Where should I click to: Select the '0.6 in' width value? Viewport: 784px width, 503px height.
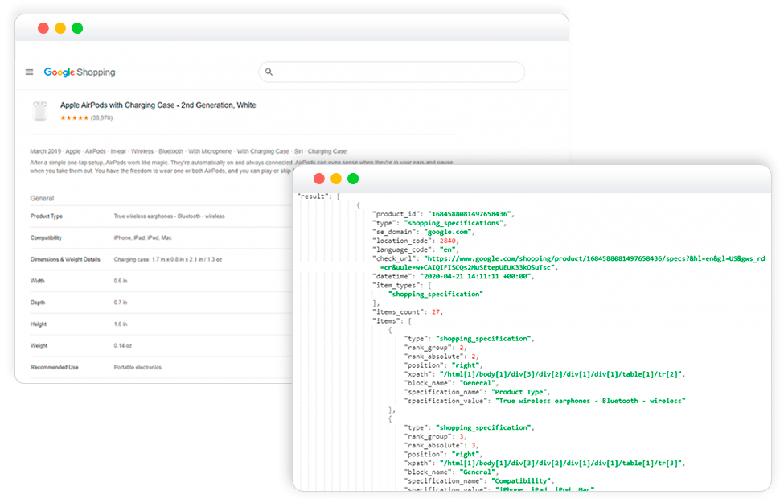121,281
